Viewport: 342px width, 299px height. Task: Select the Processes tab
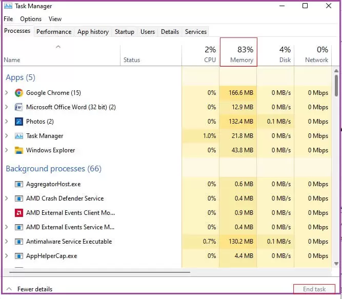[x=17, y=31]
